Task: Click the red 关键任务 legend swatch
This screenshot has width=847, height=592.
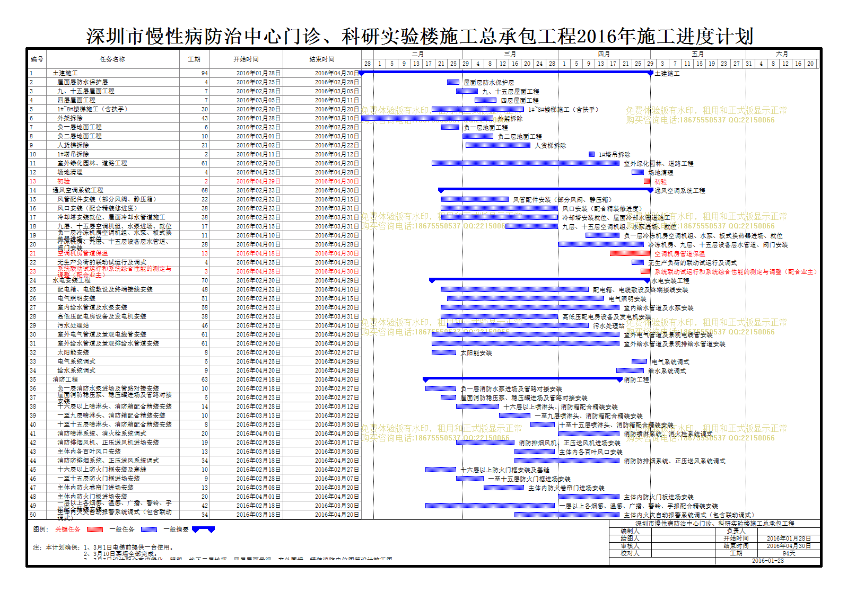Action: 94,529
